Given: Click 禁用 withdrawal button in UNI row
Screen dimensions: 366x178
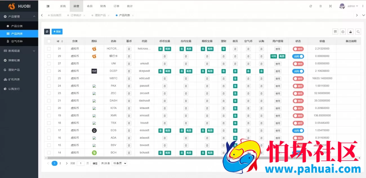Looking at the screenshot, I should pyautogui.click(x=278, y=64).
